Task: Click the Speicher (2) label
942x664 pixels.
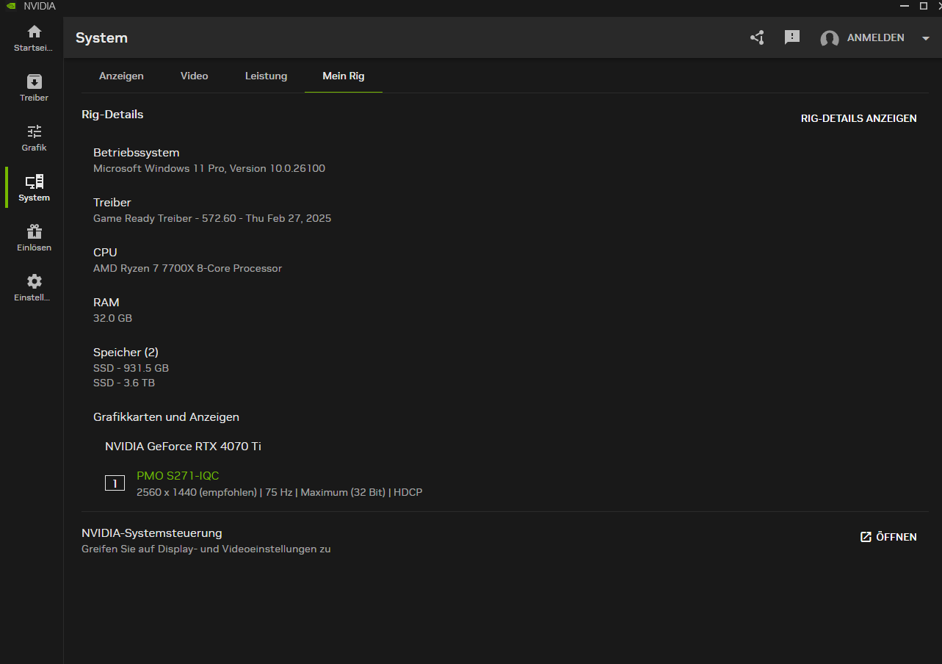Action: pos(126,353)
